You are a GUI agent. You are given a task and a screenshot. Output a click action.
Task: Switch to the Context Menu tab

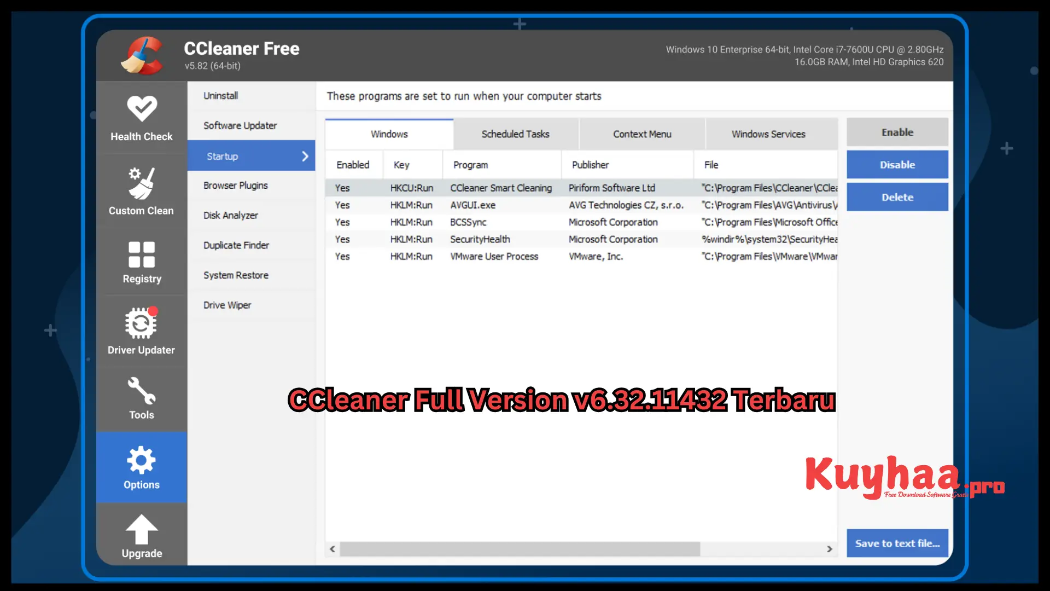pyautogui.click(x=642, y=134)
